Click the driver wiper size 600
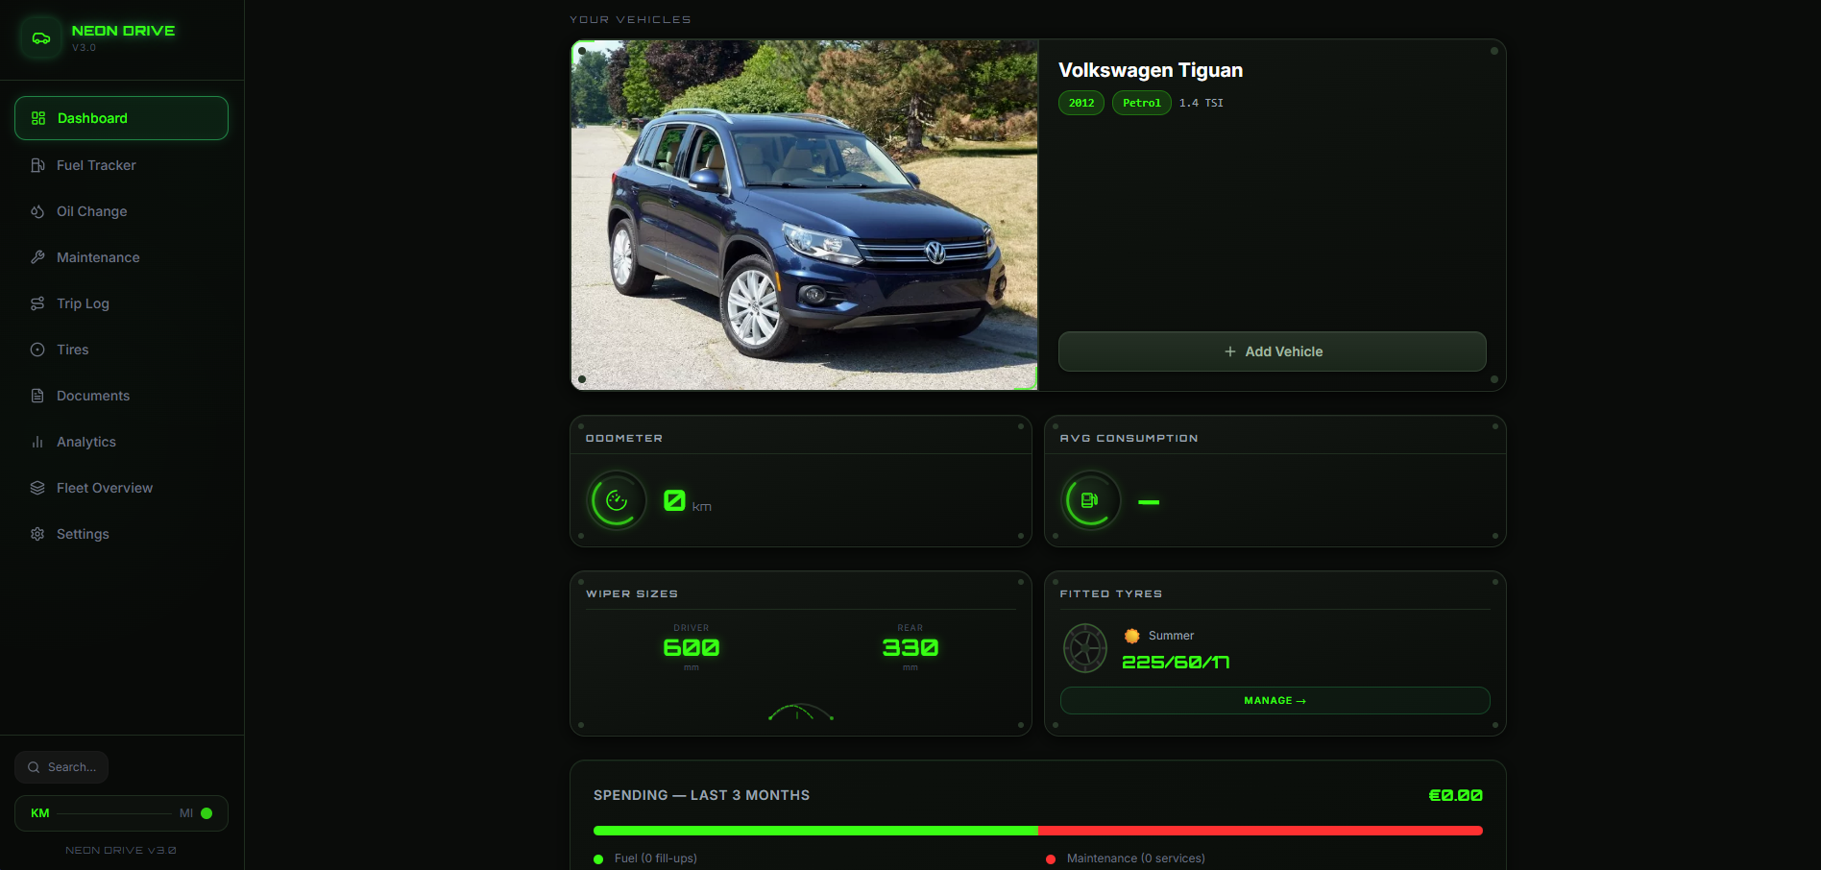 coord(692,648)
